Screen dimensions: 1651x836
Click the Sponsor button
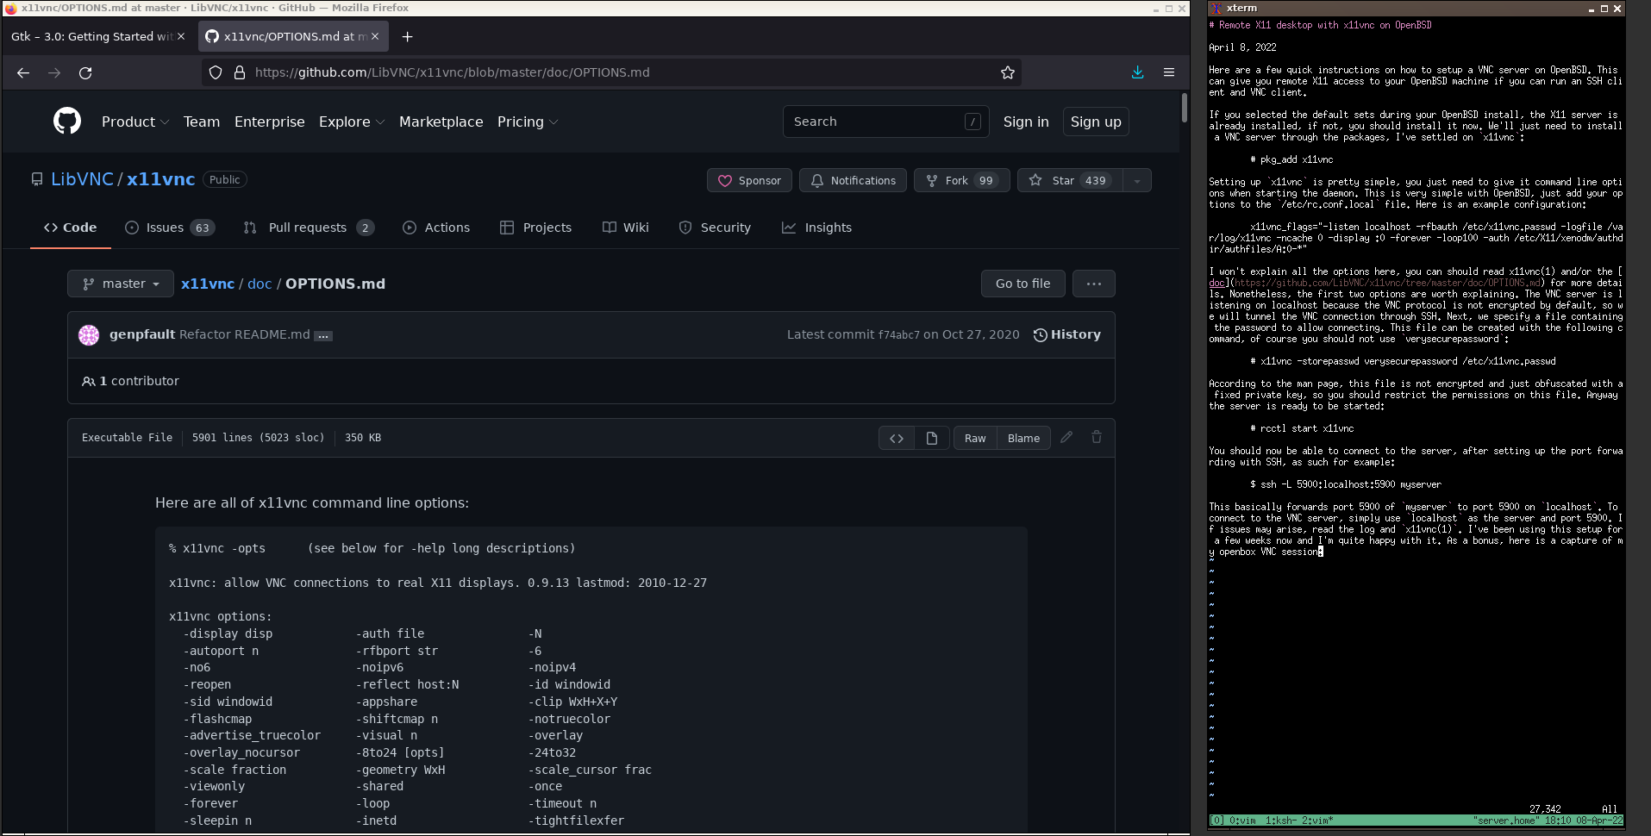pyautogui.click(x=749, y=180)
